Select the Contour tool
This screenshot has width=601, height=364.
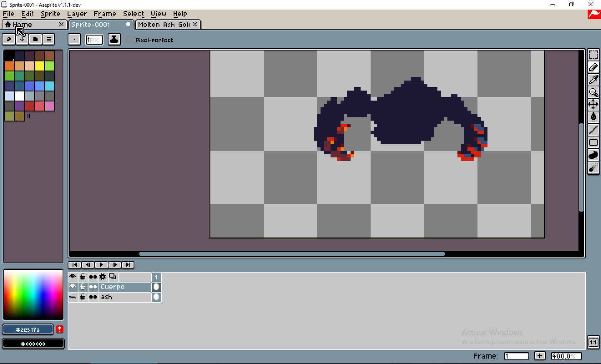click(593, 155)
